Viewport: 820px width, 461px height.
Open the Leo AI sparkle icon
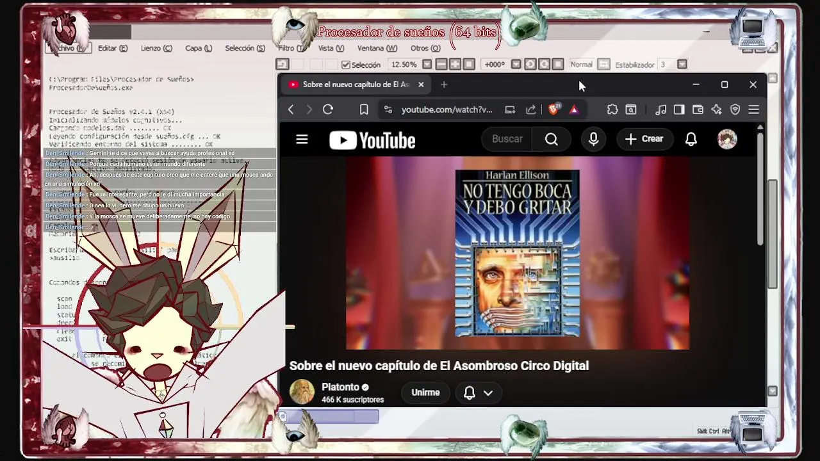[x=716, y=109]
